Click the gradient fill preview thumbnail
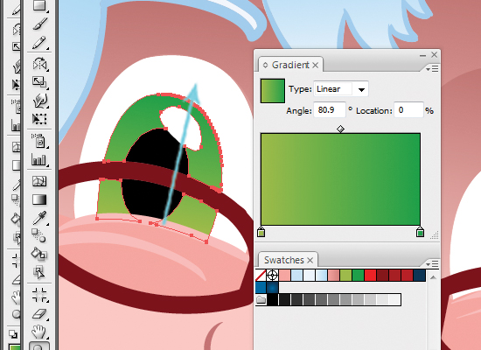The width and height of the screenshot is (481, 350). 272,91
